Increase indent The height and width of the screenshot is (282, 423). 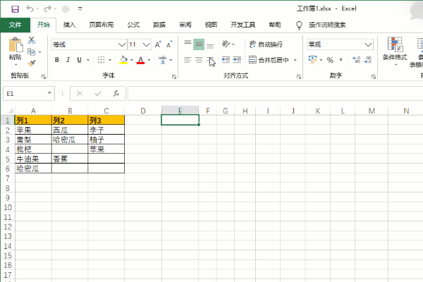click(237, 60)
